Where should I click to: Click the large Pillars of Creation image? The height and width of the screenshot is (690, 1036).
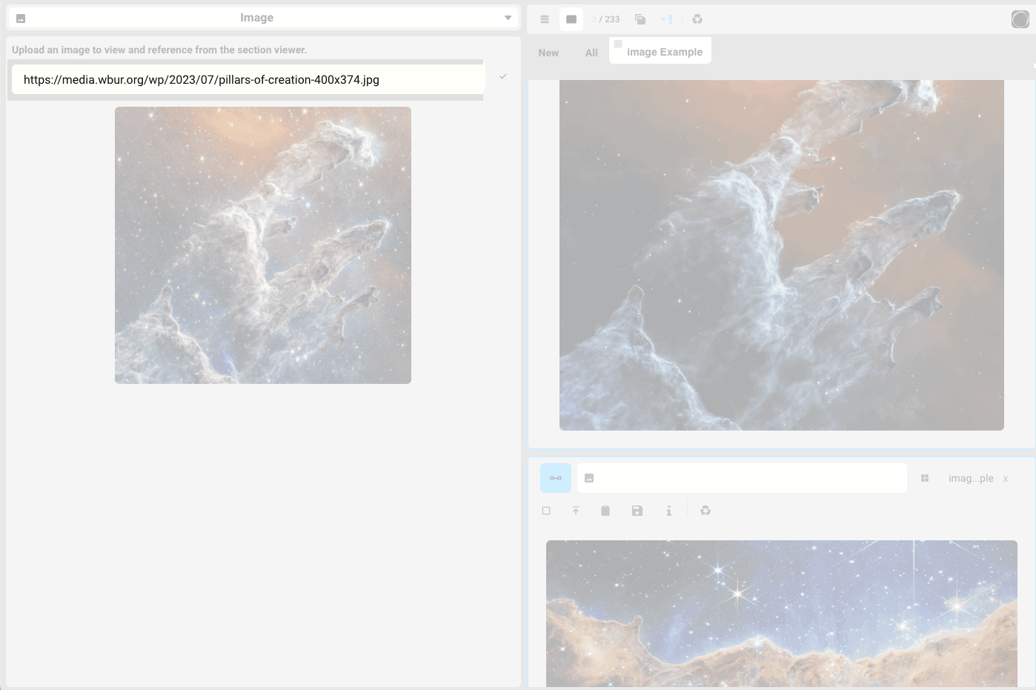[x=782, y=255]
